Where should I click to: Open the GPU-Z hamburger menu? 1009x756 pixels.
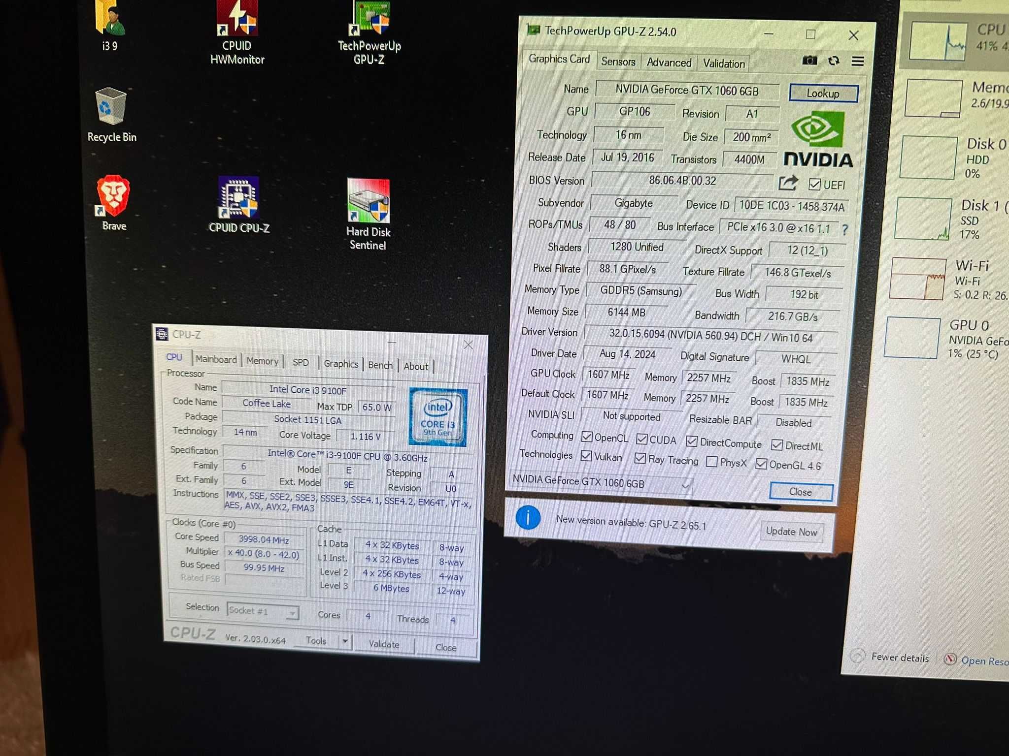click(x=858, y=61)
